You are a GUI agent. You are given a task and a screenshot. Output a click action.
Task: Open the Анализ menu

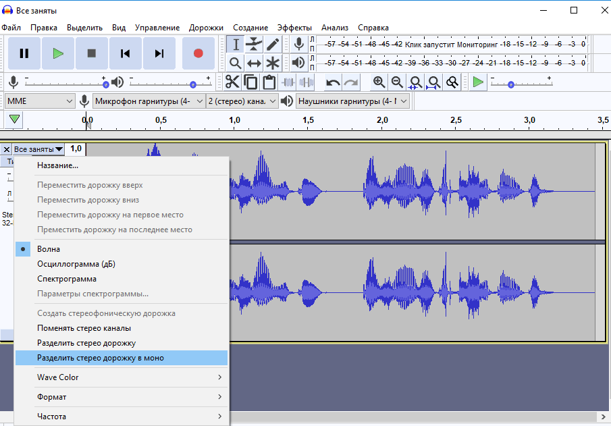tap(335, 28)
